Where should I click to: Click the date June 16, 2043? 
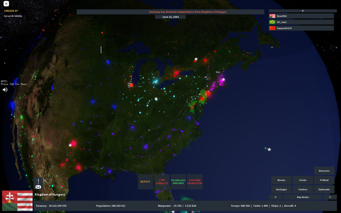(170, 17)
